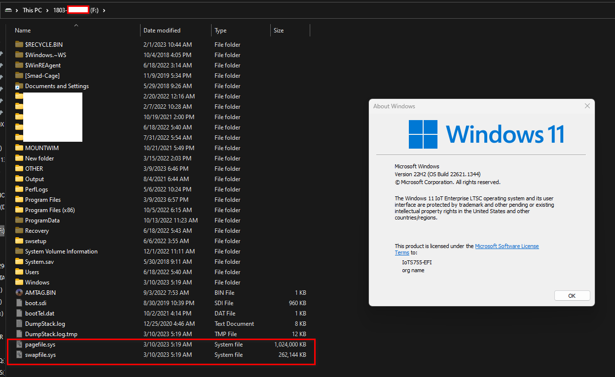
Task: Click date 8/30/2019 10:39 PM
Action: 169,303
